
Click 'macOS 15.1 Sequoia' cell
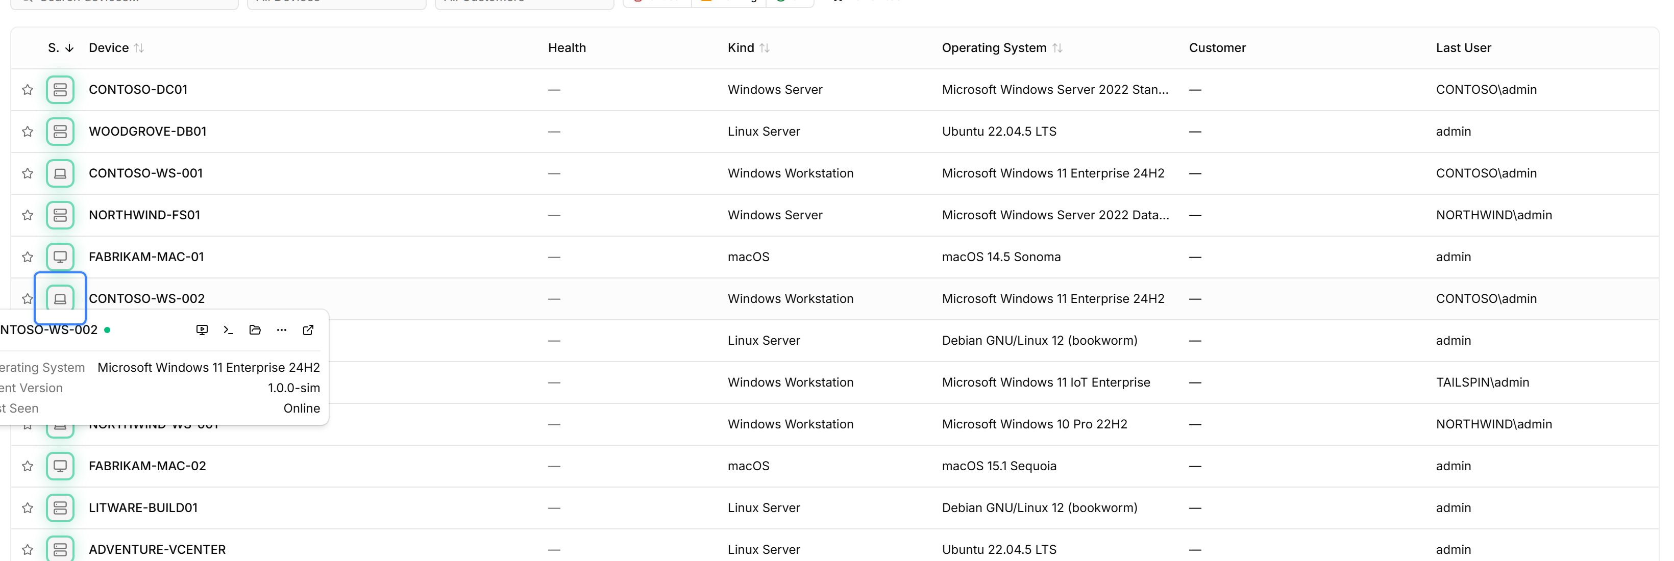tap(999, 466)
